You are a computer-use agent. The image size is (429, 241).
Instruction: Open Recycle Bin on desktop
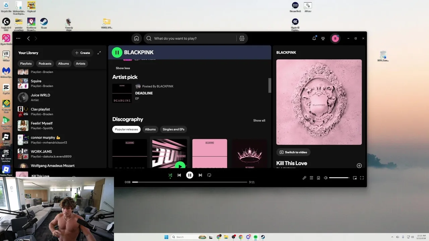[6, 7]
